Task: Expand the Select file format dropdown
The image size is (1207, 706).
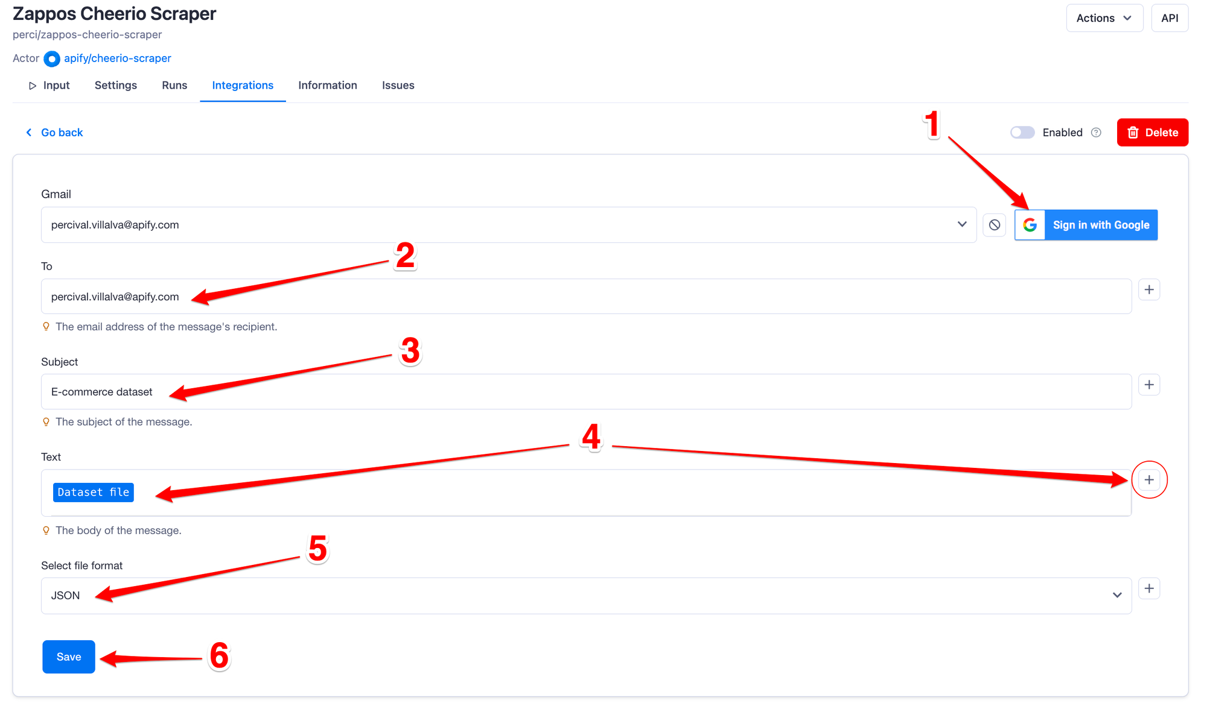Action: coord(1117,595)
